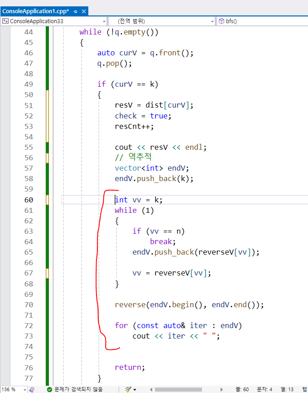Click the IntelliCode icon in the bottom bar
Viewport: 308px width, 393px height.
32,389
